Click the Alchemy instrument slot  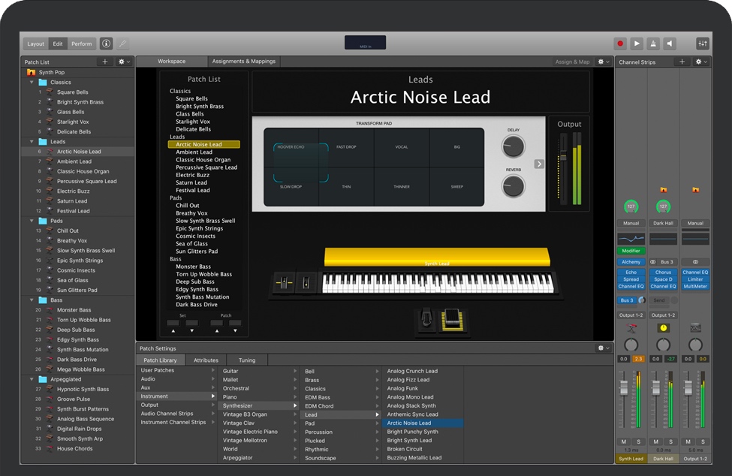click(x=631, y=262)
